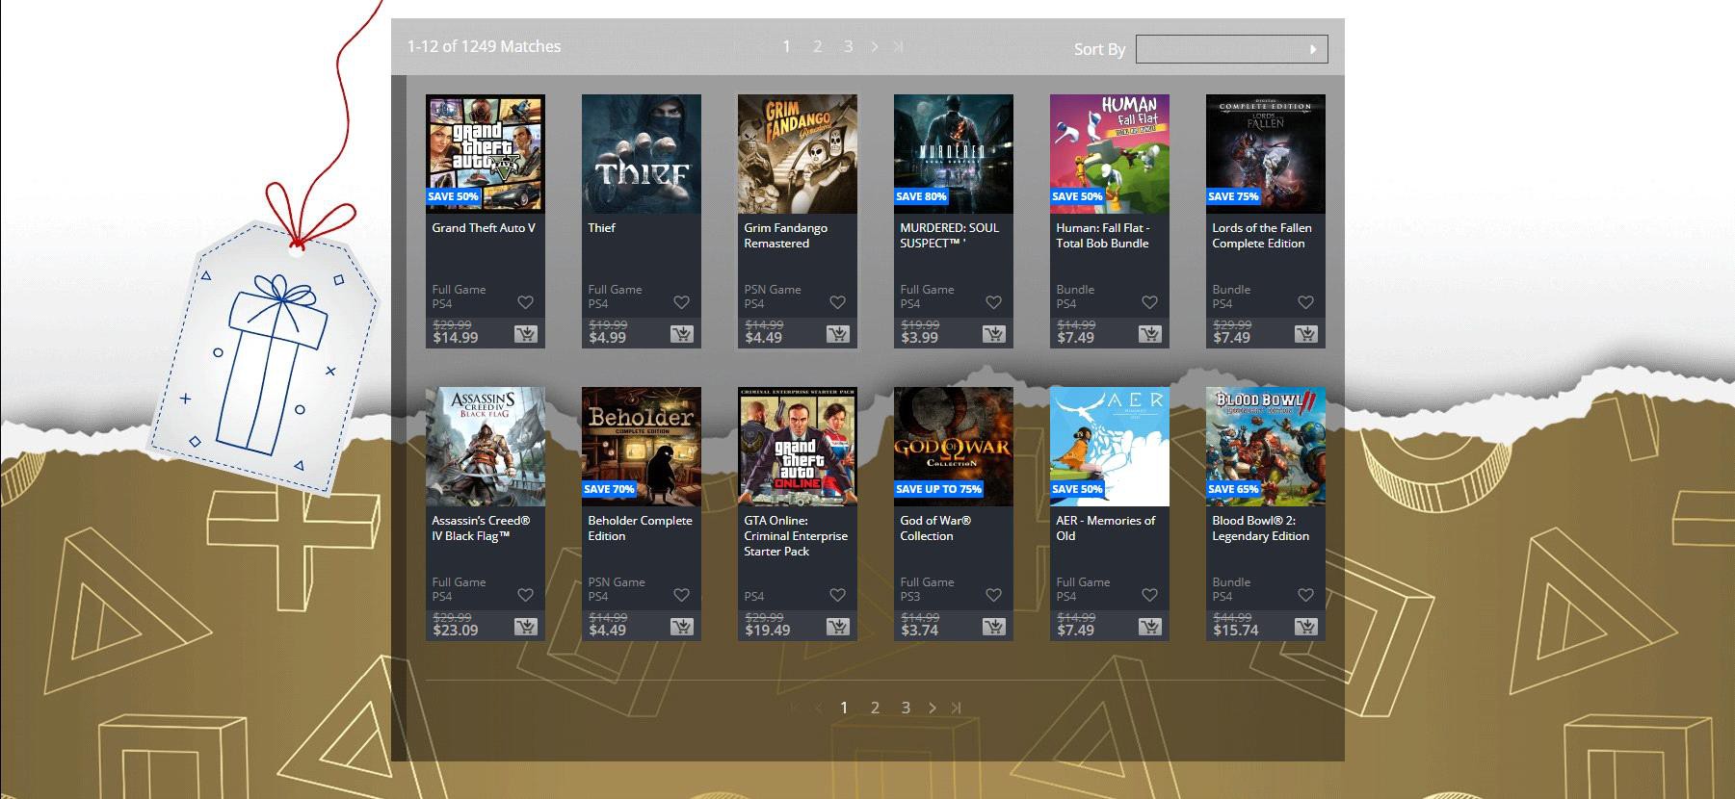Click the 'God of War® Collection' title
Screen dimensions: 1735x799
click(x=935, y=528)
